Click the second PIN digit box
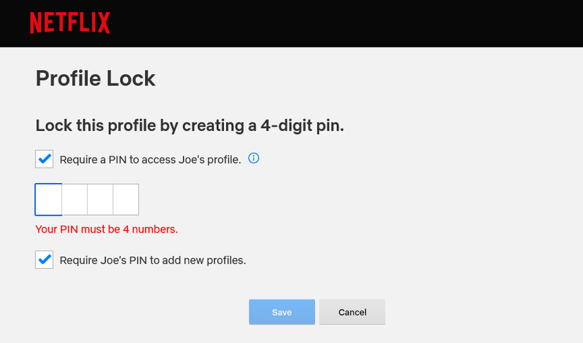This screenshot has height=343, width=583. pos(75,199)
